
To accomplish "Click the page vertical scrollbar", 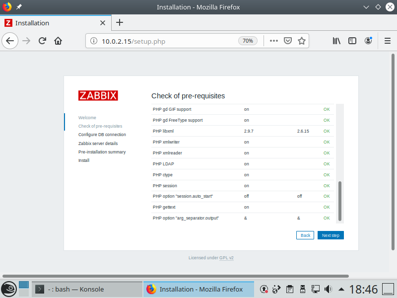I will tap(393, 152).
